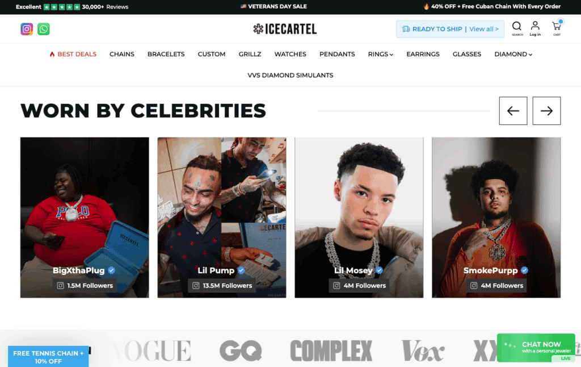This screenshot has height=367, width=581.
Task: Open the Best Deals menu item
Action: [x=73, y=54]
